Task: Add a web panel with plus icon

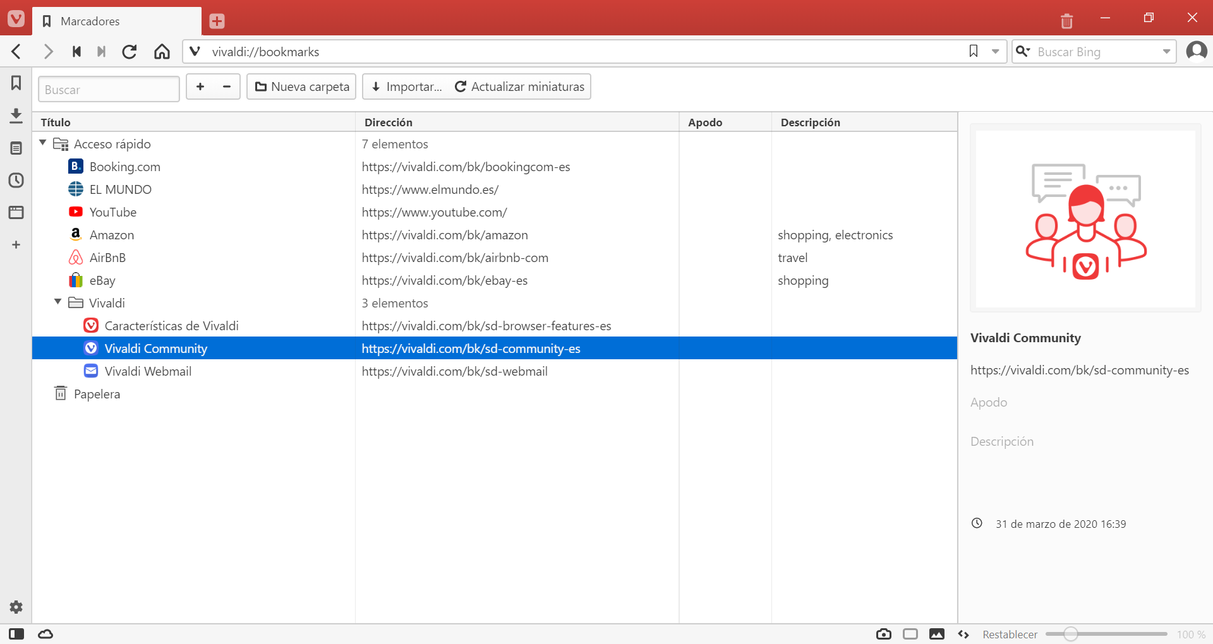Action: pos(16,244)
